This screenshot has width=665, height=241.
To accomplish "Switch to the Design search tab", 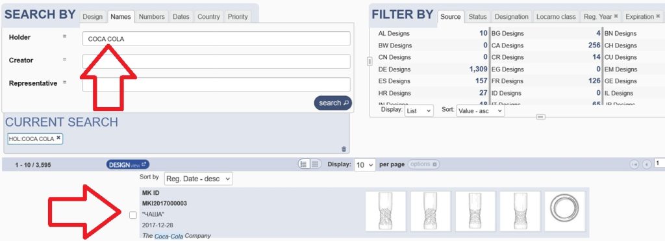I will (92, 16).
